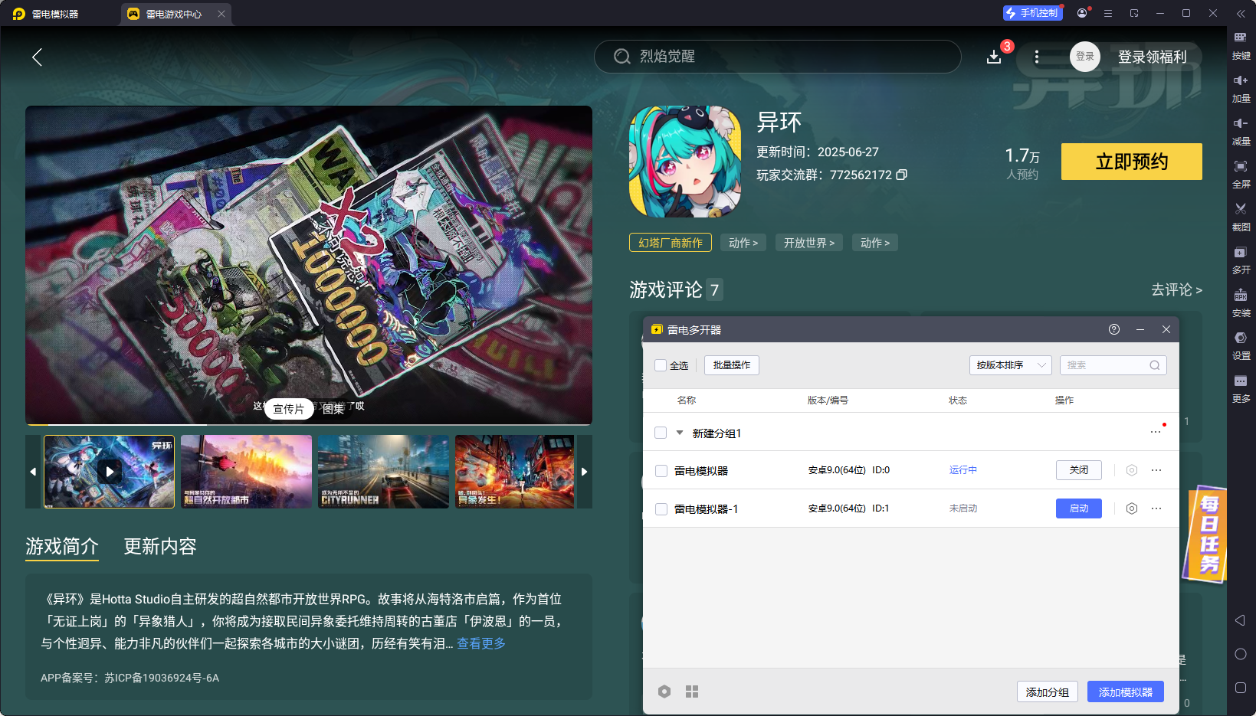Open 设置 settings in right sidebar

[1241, 346]
